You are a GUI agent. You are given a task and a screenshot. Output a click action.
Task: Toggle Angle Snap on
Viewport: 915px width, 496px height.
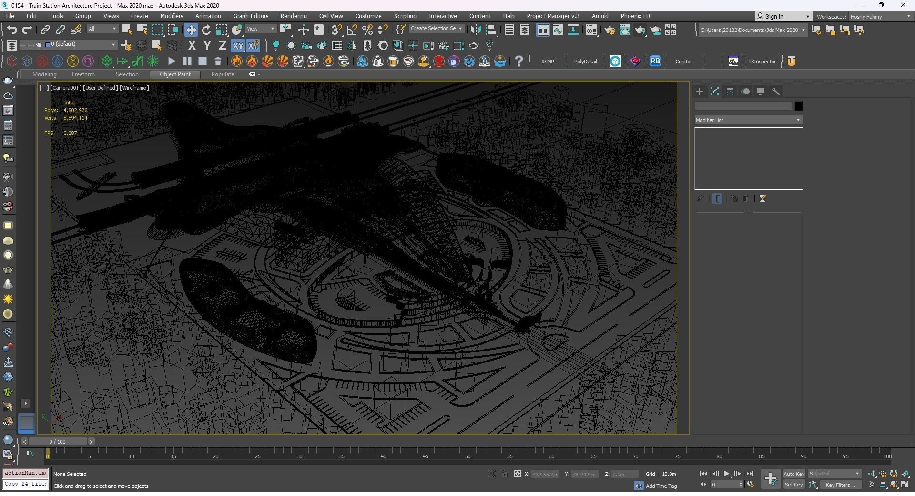[x=352, y=30]
